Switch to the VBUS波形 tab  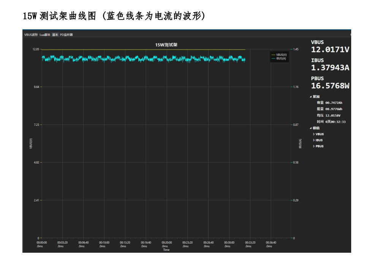[x=31, y=35]
